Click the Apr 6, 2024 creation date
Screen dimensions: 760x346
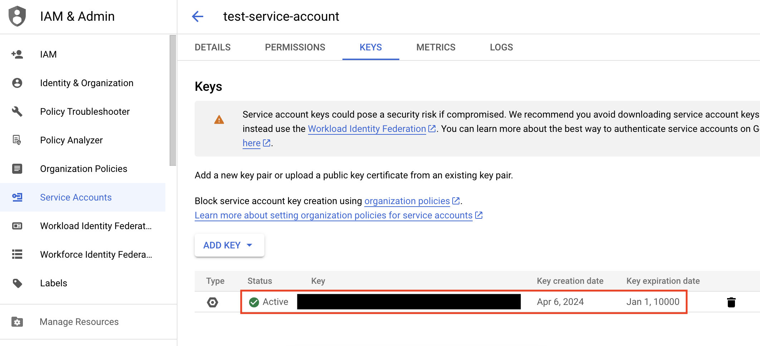[x=560, y=302]
